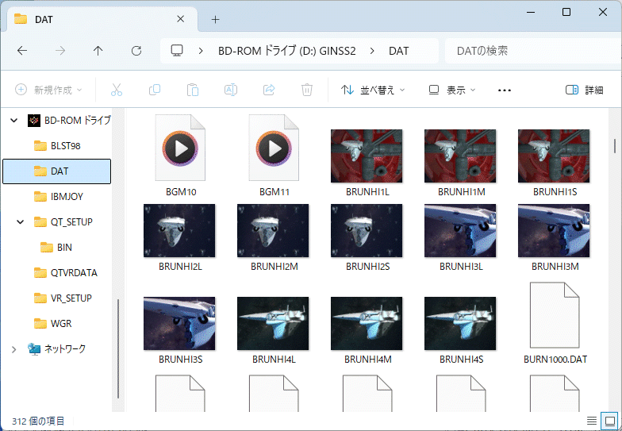Expand the ネットワーク tree node
The image size is (622, 431).
coord(14,349)
